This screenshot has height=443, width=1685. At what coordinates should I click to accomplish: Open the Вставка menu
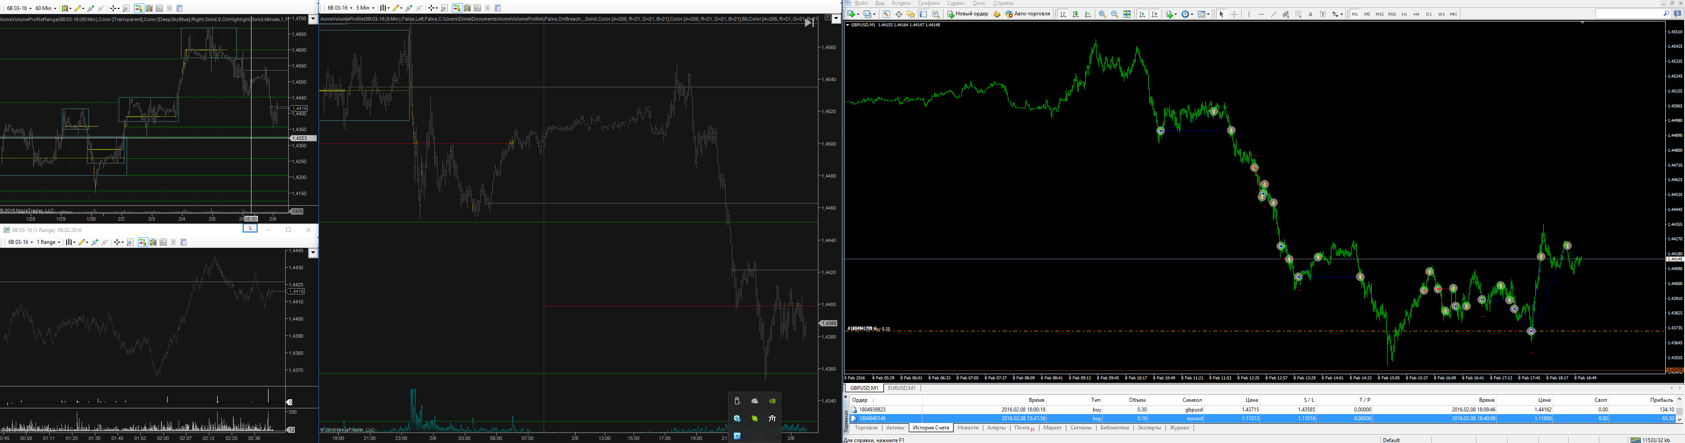901,3
